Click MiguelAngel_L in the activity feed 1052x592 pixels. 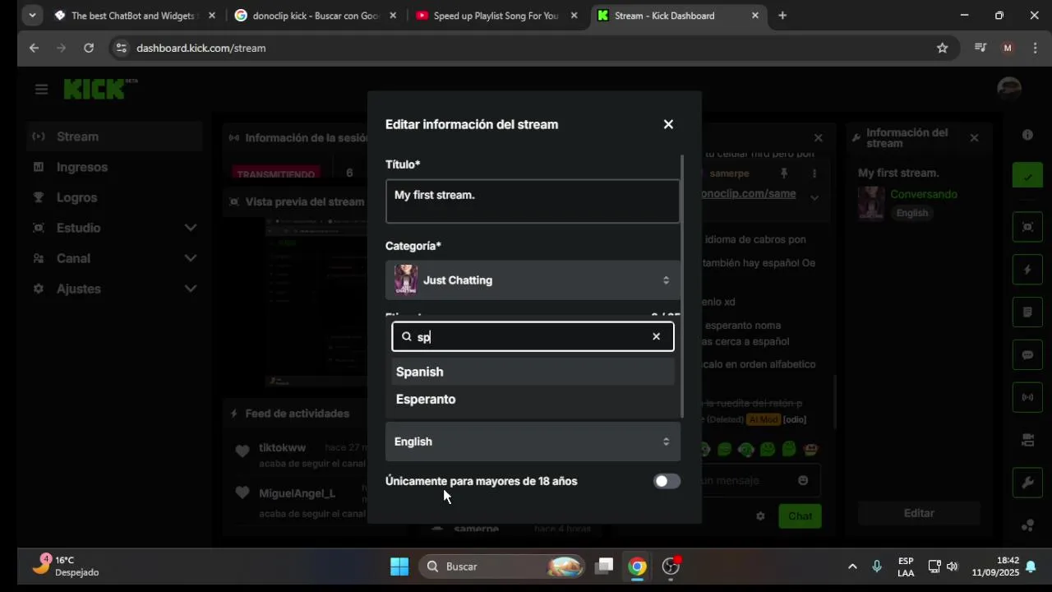(x=297, y=493)
